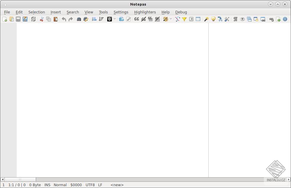
Task: Click the Paste clipboard icon
Action: coord(56,19)
